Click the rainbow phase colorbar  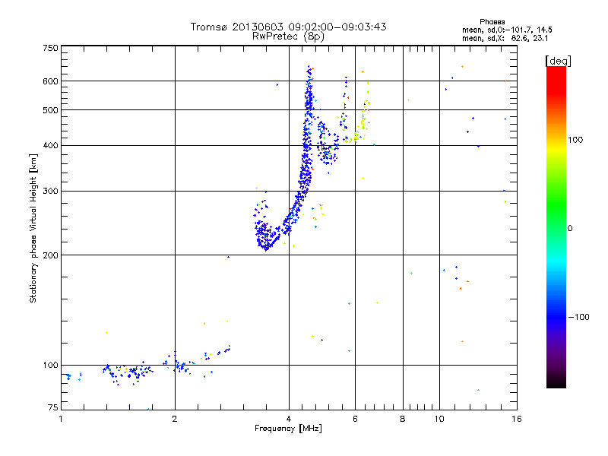pos(556,226)
